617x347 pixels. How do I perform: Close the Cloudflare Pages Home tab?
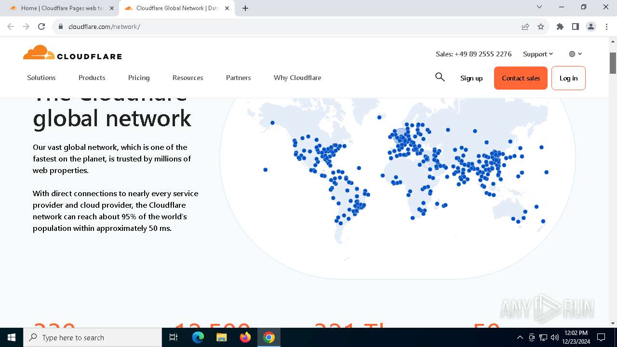coord(112,8)
